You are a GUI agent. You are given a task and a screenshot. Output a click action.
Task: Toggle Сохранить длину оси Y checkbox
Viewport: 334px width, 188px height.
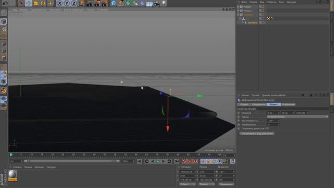coord(268,128)
